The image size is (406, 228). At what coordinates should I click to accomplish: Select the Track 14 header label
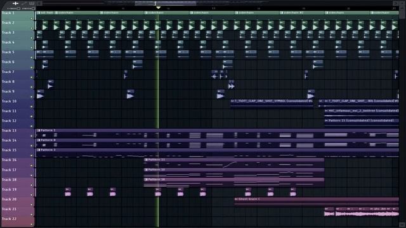[9, 141]
